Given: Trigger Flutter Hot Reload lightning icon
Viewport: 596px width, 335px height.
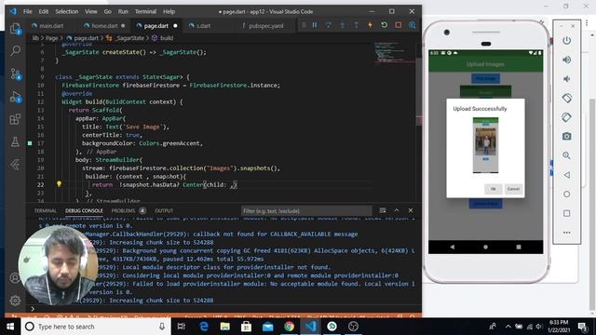Looking at the screenshot, I should (370, 25).
